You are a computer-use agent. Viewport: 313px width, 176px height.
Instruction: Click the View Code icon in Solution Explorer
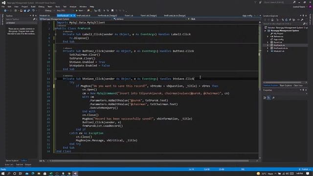(x=298, y=20)
